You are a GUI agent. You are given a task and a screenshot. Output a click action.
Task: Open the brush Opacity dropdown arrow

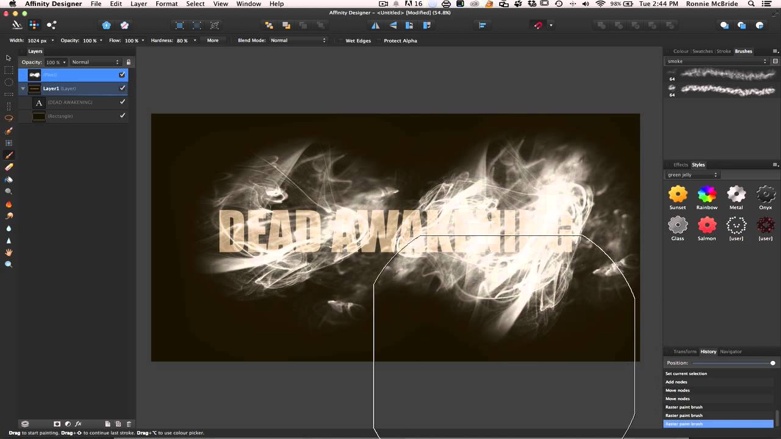(x=101, y=40)
